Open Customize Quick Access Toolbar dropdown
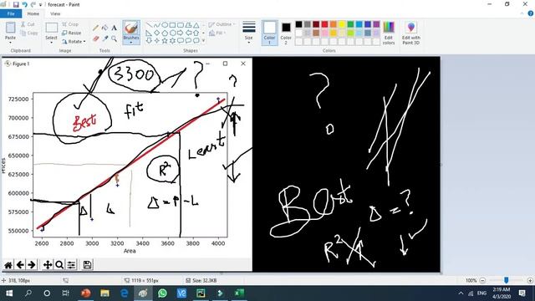 tap(41, 5)
